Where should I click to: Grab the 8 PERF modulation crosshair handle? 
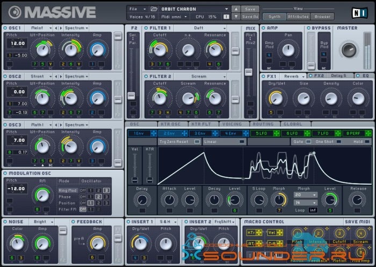click(x=368, y=133)
